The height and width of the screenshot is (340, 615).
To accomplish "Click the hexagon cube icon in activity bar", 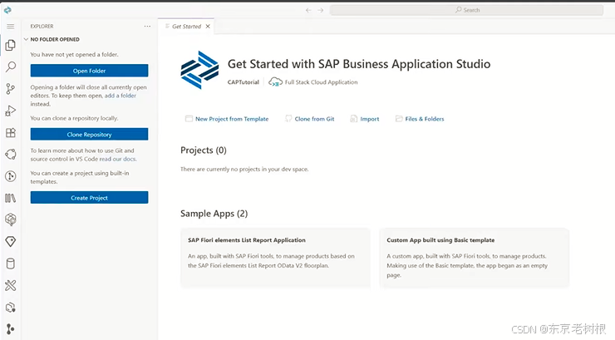I will [x=11, y=219].
